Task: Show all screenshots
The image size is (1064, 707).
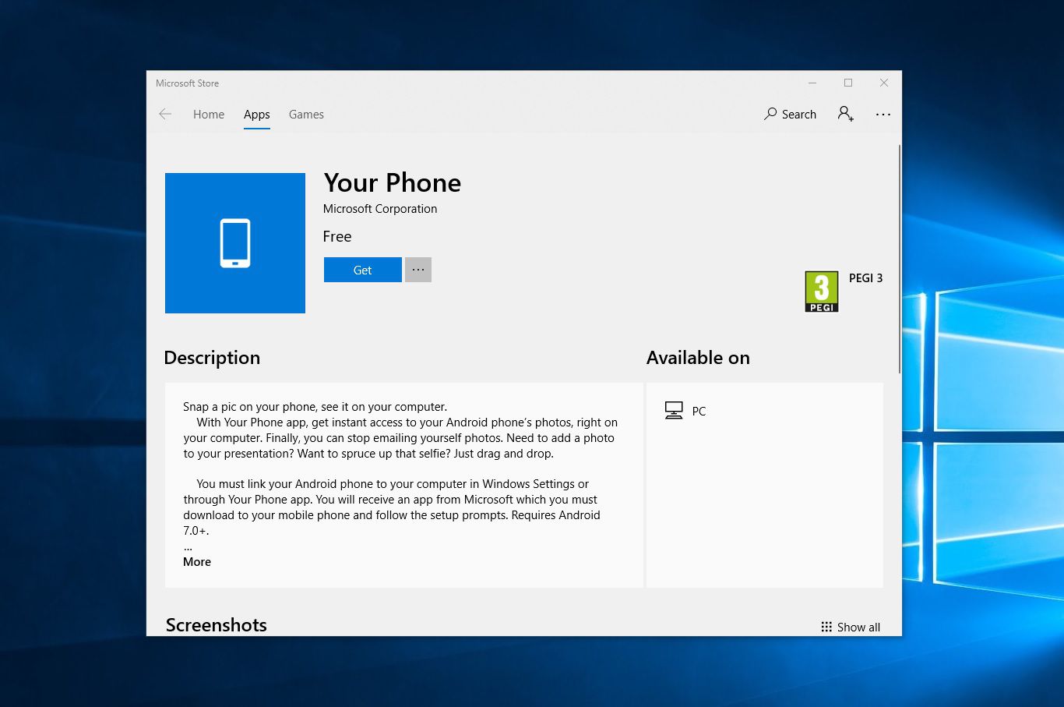Action: click(851, 627)
